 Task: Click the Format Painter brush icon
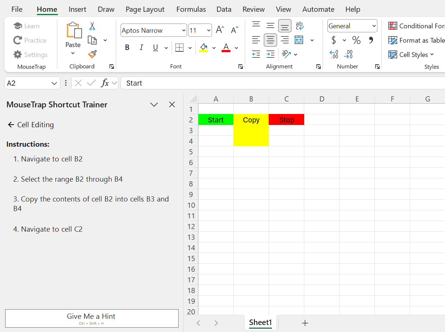[92, 54]
